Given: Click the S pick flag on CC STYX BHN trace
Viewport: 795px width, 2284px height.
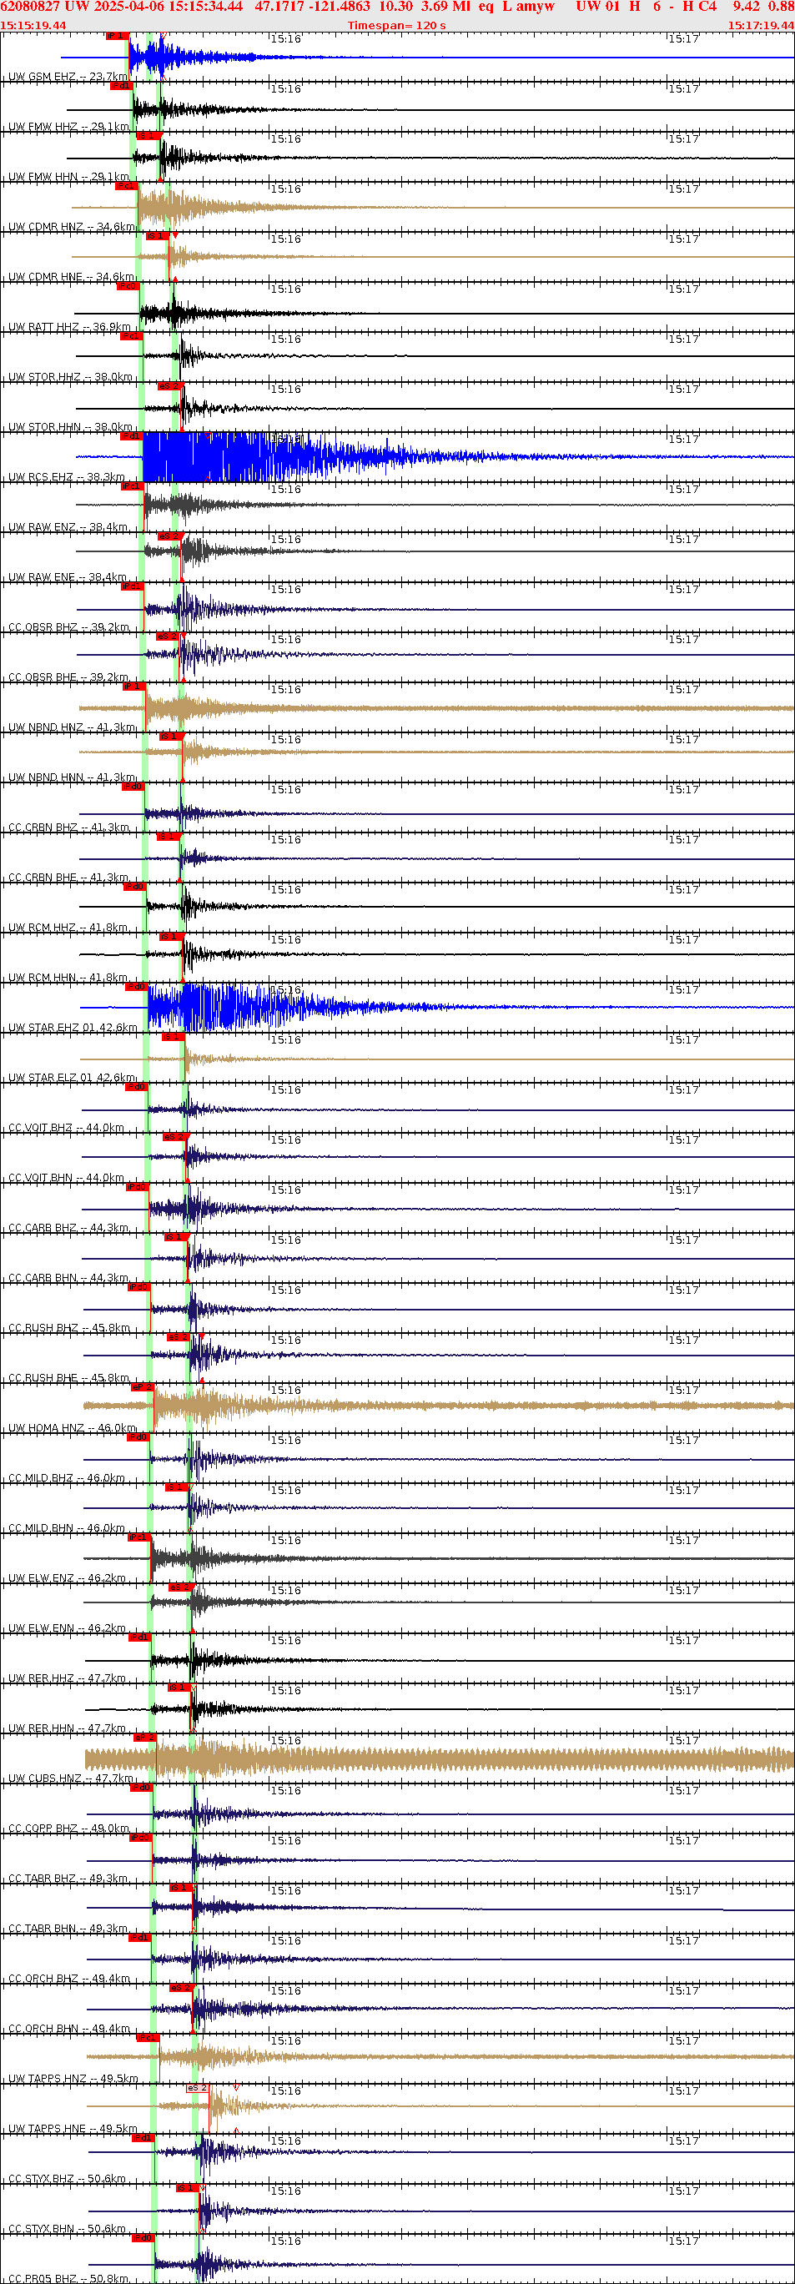Looking at the screenshot, I should click(x=187, y=2188).
